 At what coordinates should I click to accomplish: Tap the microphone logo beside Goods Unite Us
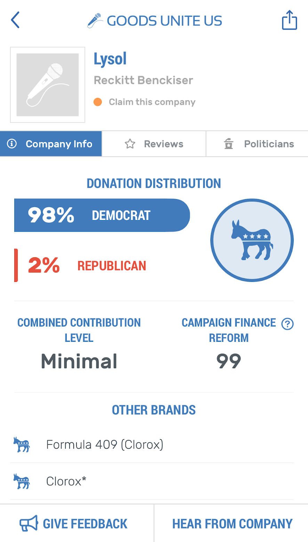click(x=95, y=20)
